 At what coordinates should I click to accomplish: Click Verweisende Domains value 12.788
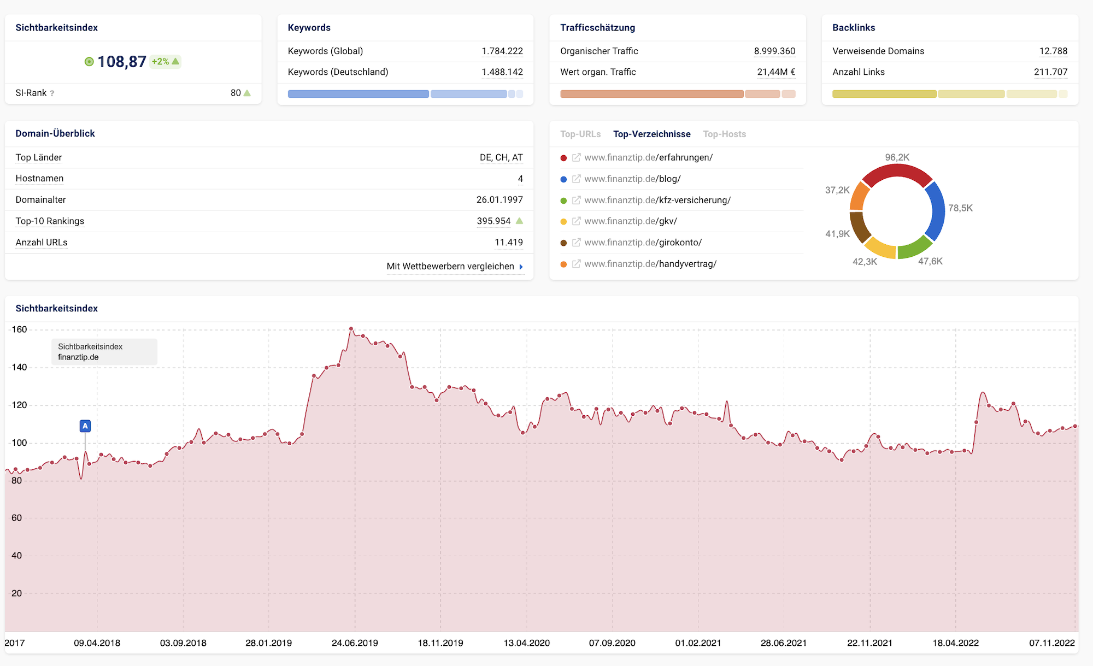point(1053,51)
